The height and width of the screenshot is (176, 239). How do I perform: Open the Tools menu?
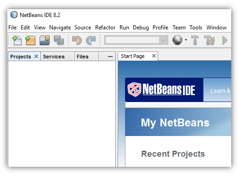click(196, 28)
